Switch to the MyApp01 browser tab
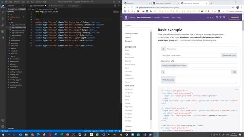The width and height of the screenshot is (244, 137). (137, 3)
